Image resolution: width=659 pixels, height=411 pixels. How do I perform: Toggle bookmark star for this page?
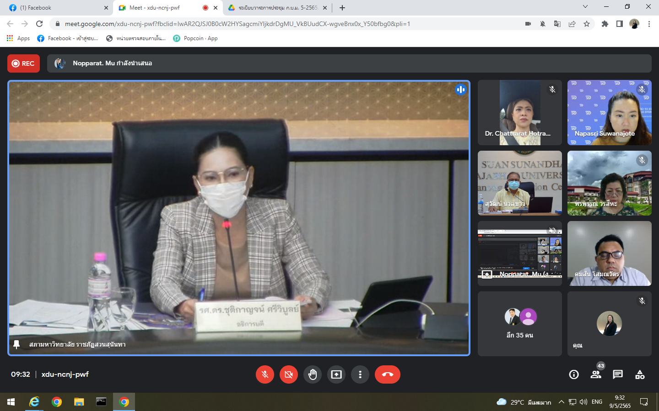coord(587,24)
